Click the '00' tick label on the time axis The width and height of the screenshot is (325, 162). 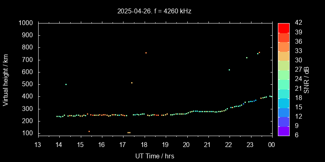coord(271,145)
